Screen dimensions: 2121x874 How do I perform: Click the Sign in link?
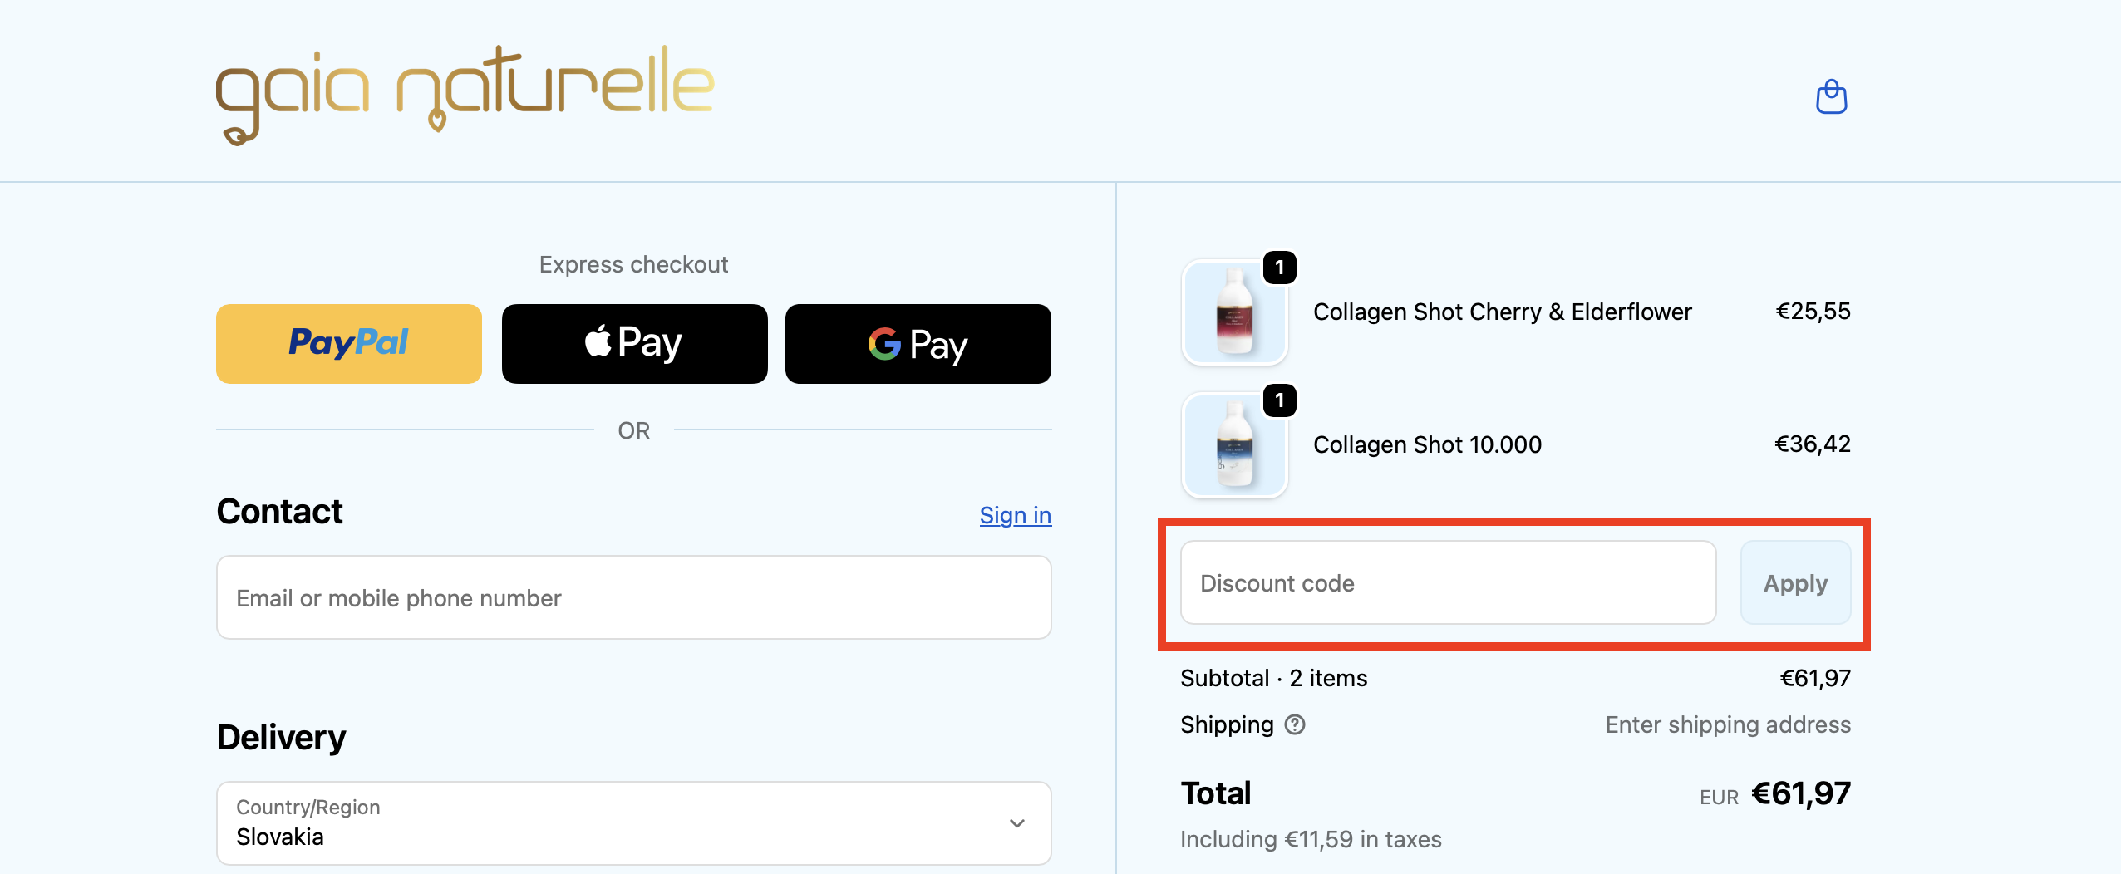(1015, 515)
